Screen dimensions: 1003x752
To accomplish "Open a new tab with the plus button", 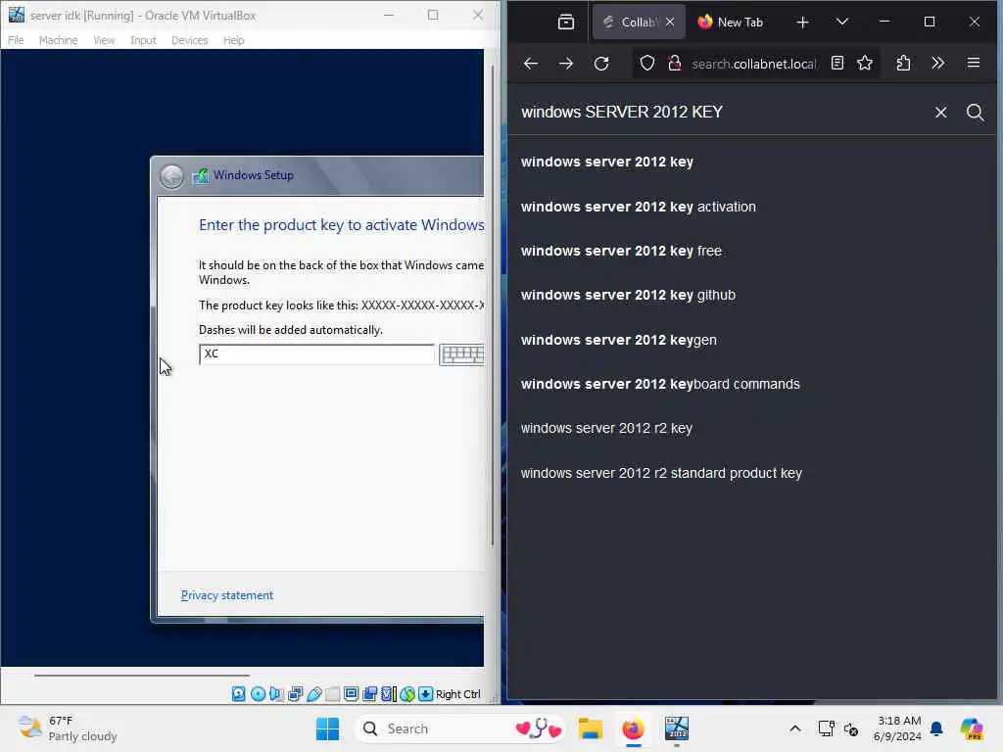I will (x=803, y=23).
